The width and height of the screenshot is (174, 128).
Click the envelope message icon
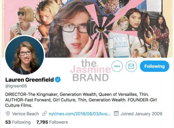[131, 66]
